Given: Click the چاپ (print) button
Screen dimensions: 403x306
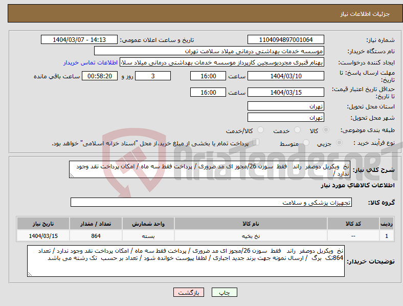Looking at the screenshot, I should [224, 292].
